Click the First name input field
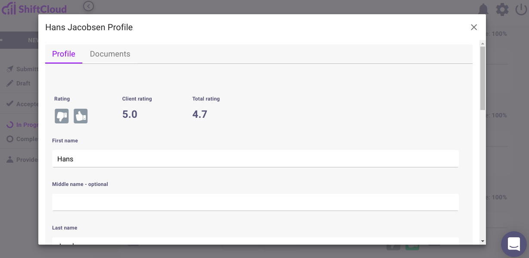Screen dimensions: 529x258 255,159
